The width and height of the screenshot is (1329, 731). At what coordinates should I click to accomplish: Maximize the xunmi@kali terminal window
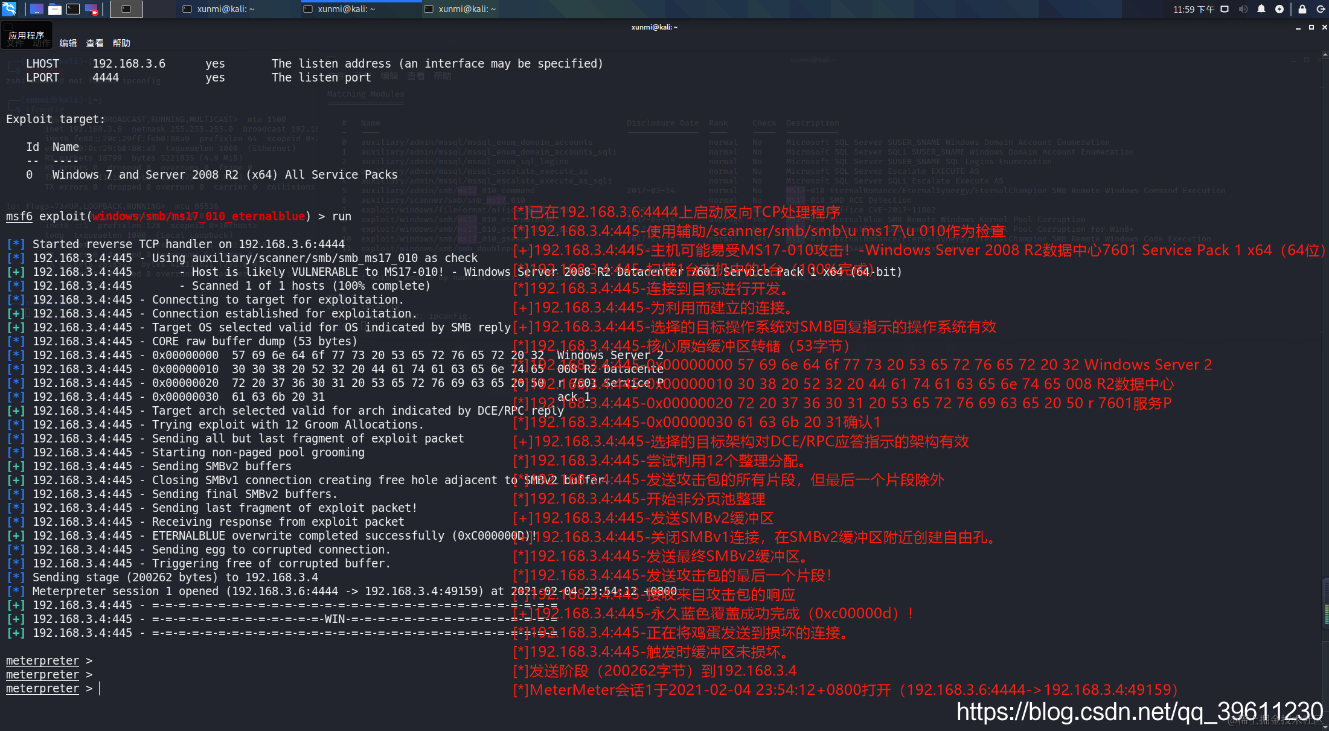pos(1311,27)
